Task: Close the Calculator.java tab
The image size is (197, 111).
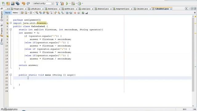Action: (x=150, y=9)
